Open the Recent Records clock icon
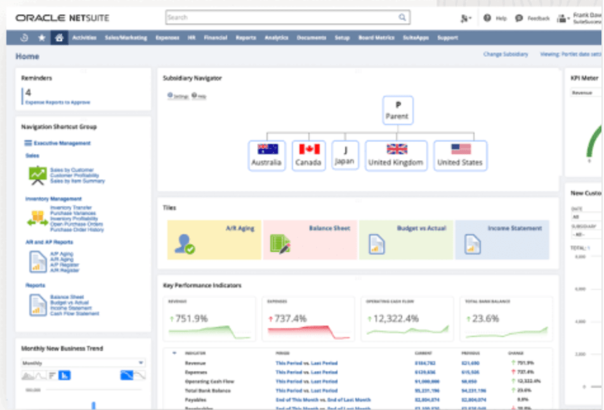 pos(24,38)
